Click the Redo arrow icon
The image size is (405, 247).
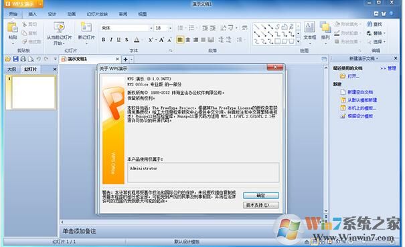(x=46, y=59)
